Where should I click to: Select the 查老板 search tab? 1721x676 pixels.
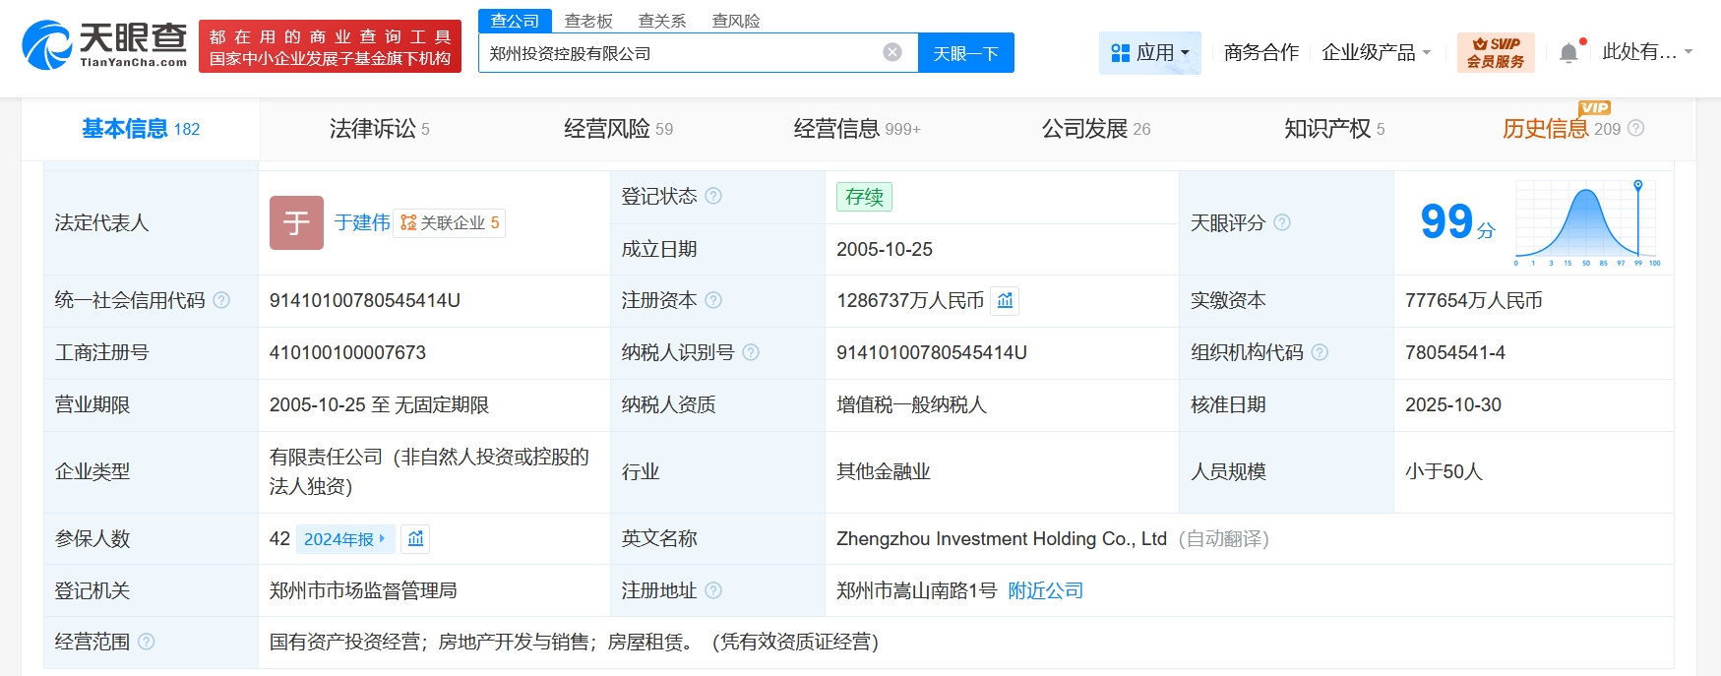[588, 21]
